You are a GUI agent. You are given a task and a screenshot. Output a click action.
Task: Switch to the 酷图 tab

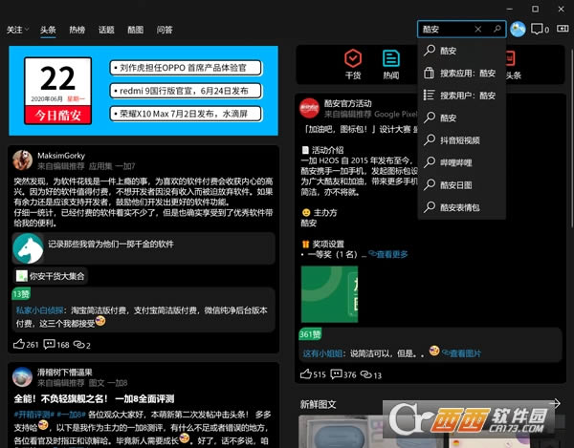(136, 30)
